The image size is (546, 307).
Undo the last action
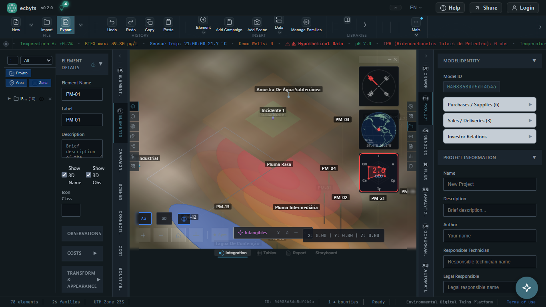(x=112, y=25)
